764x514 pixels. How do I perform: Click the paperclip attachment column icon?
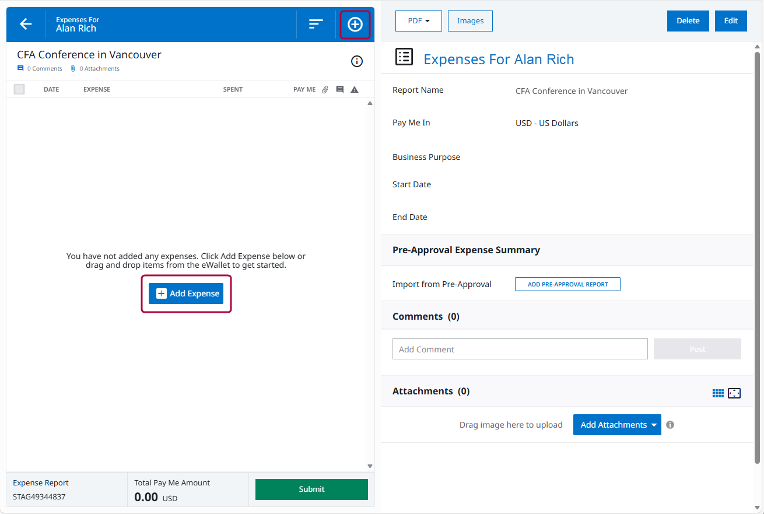[325, 89]
